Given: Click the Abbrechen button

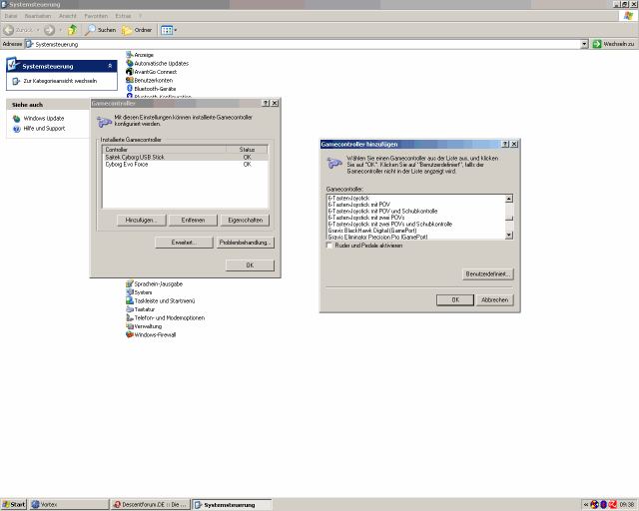Looking at the screenshot, I should click(x=495, y=300).
